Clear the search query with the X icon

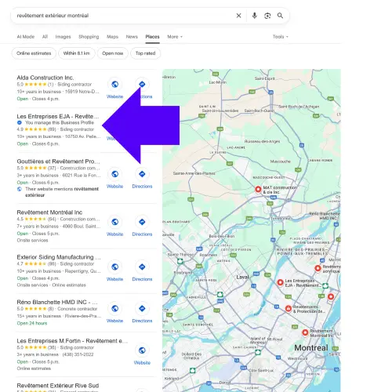pos(238,16)
